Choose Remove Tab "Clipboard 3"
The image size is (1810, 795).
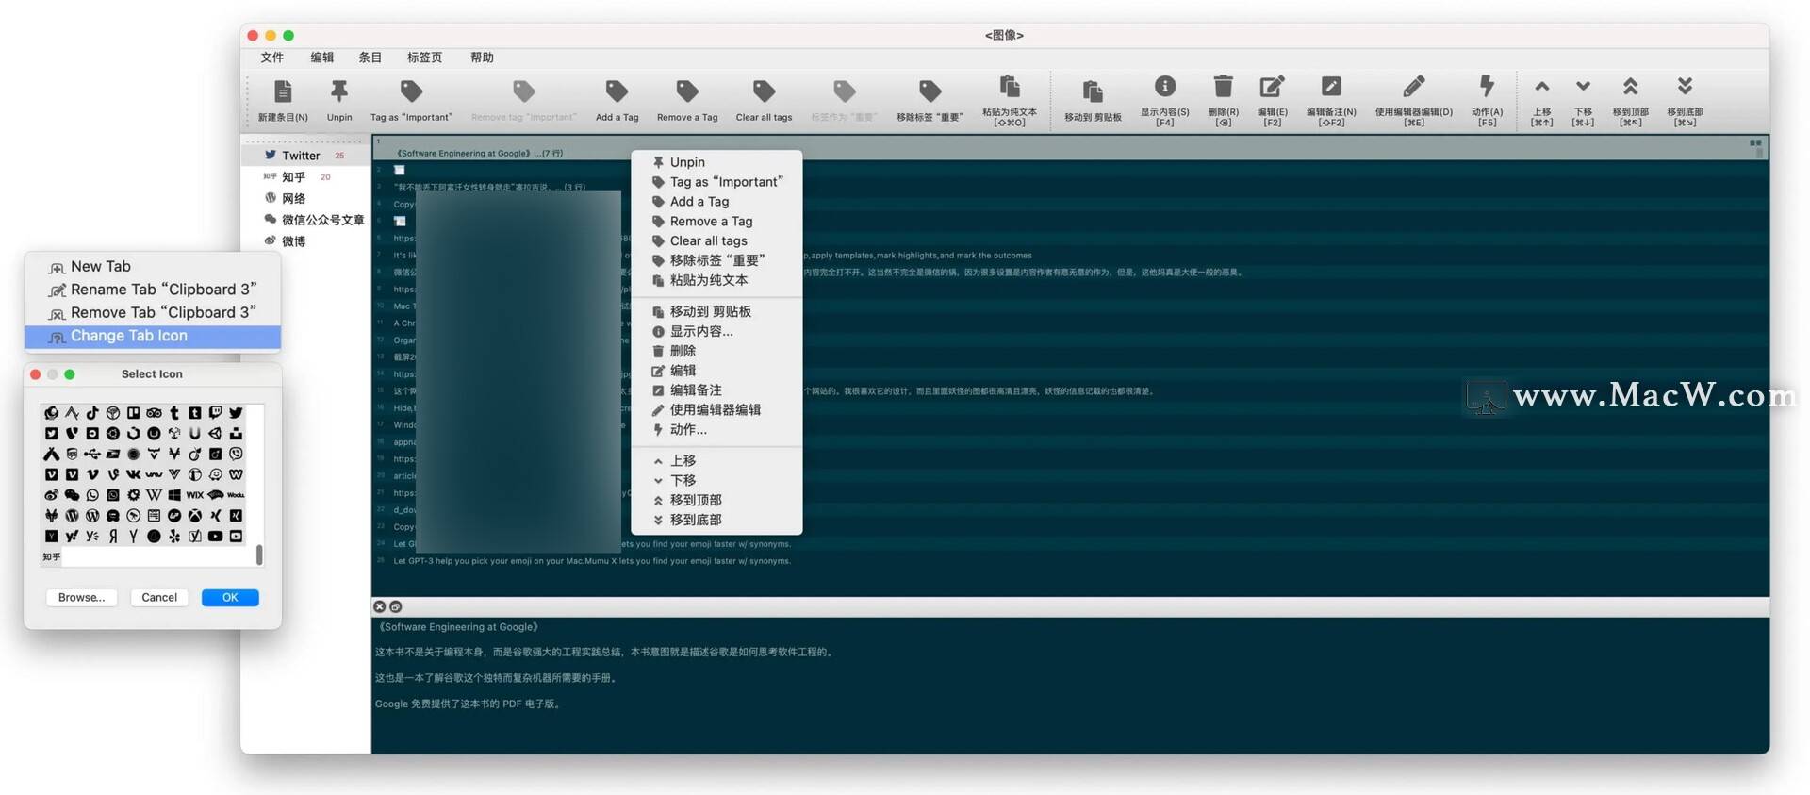[x=153, y=312]
